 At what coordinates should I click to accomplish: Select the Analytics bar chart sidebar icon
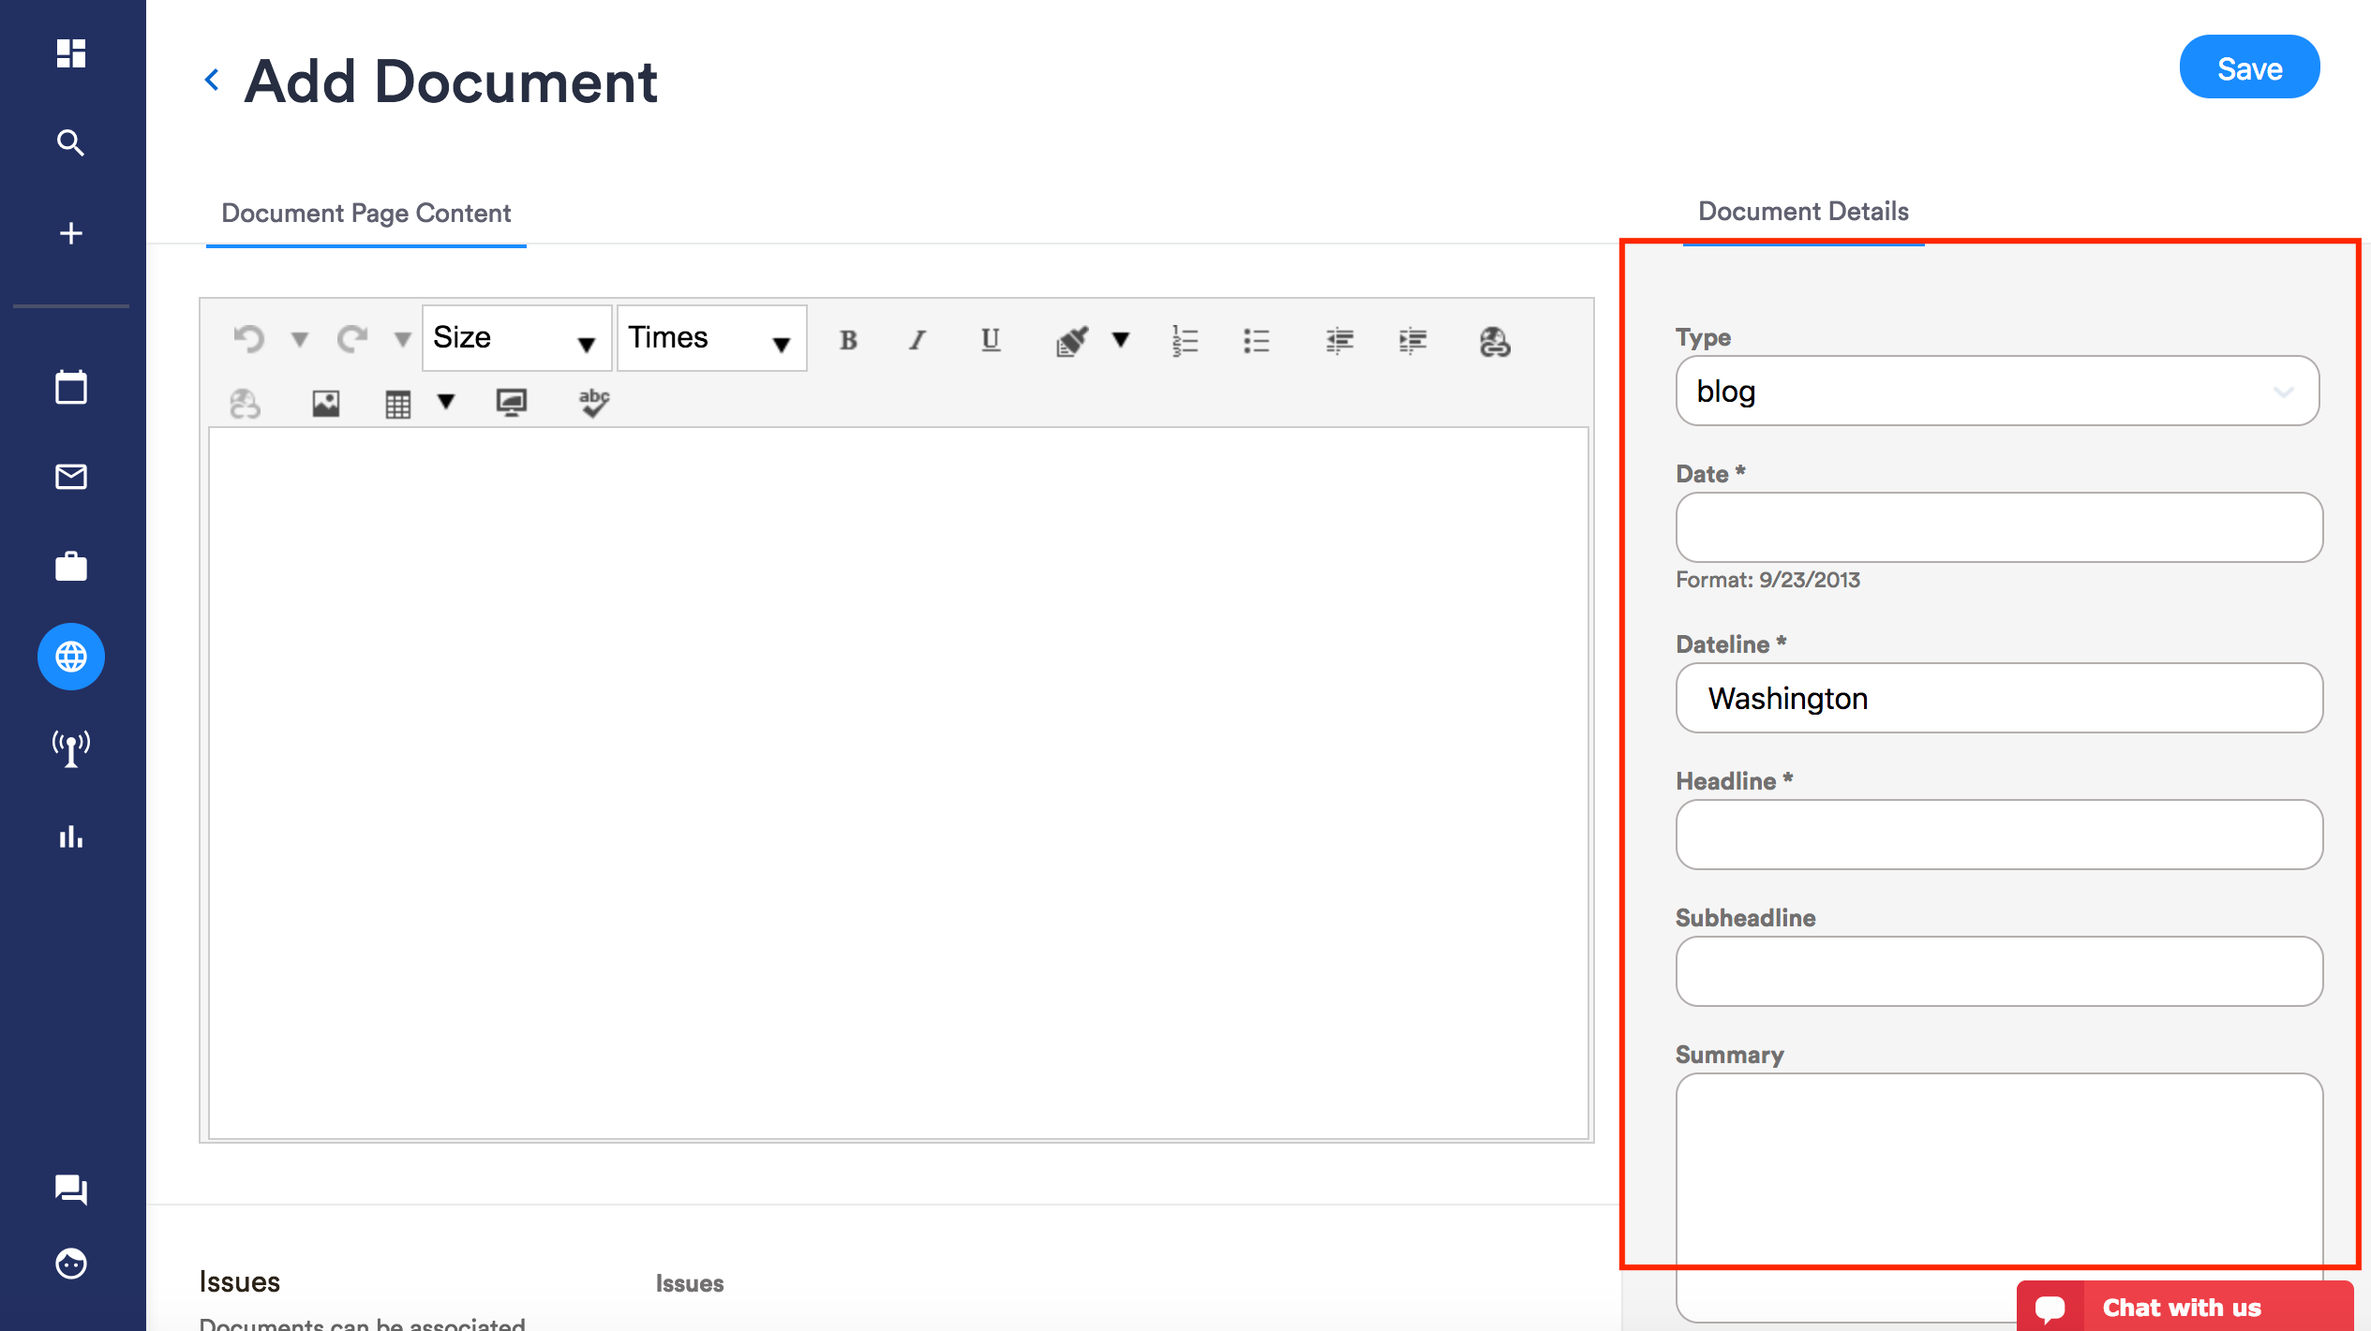click(70, 836)
